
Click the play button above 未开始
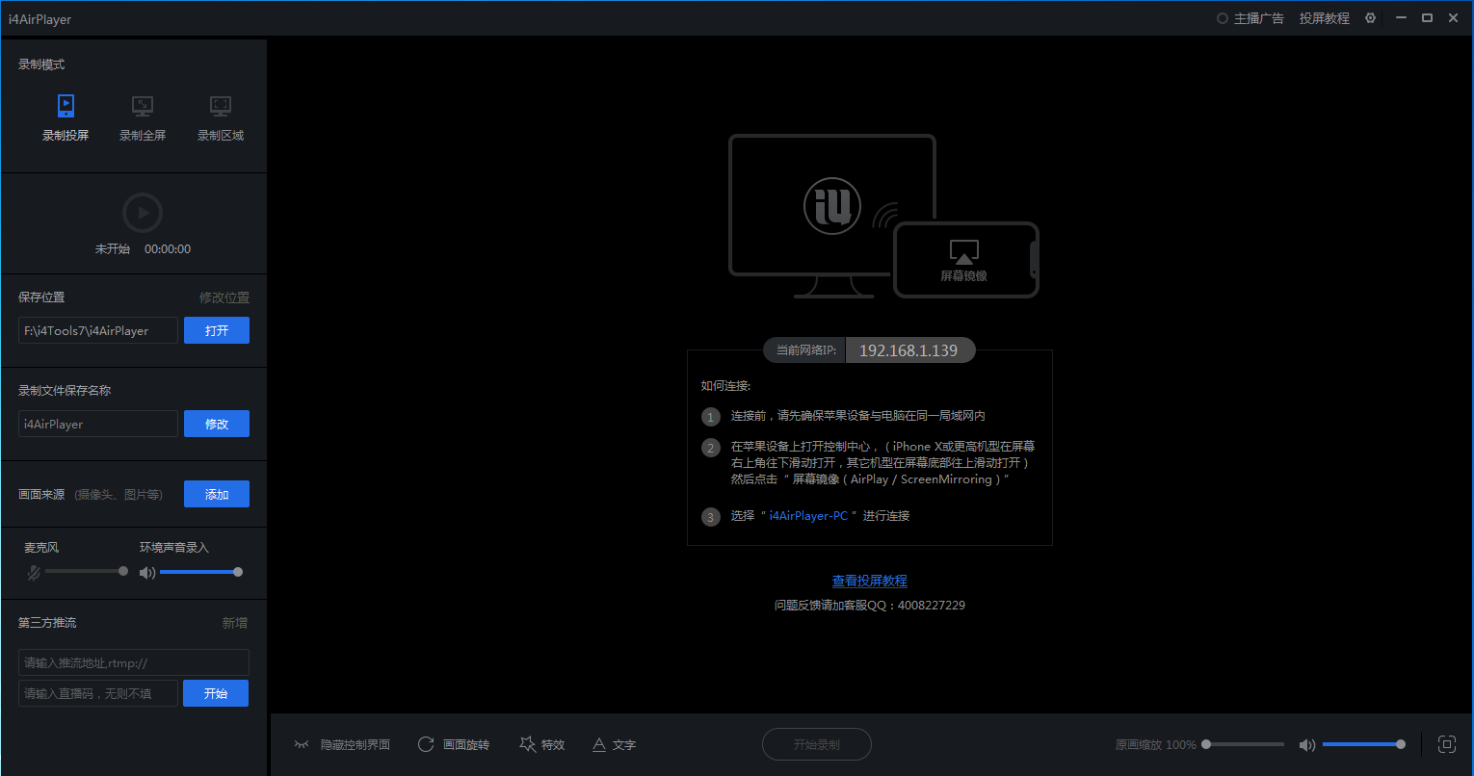click(143, 213)
